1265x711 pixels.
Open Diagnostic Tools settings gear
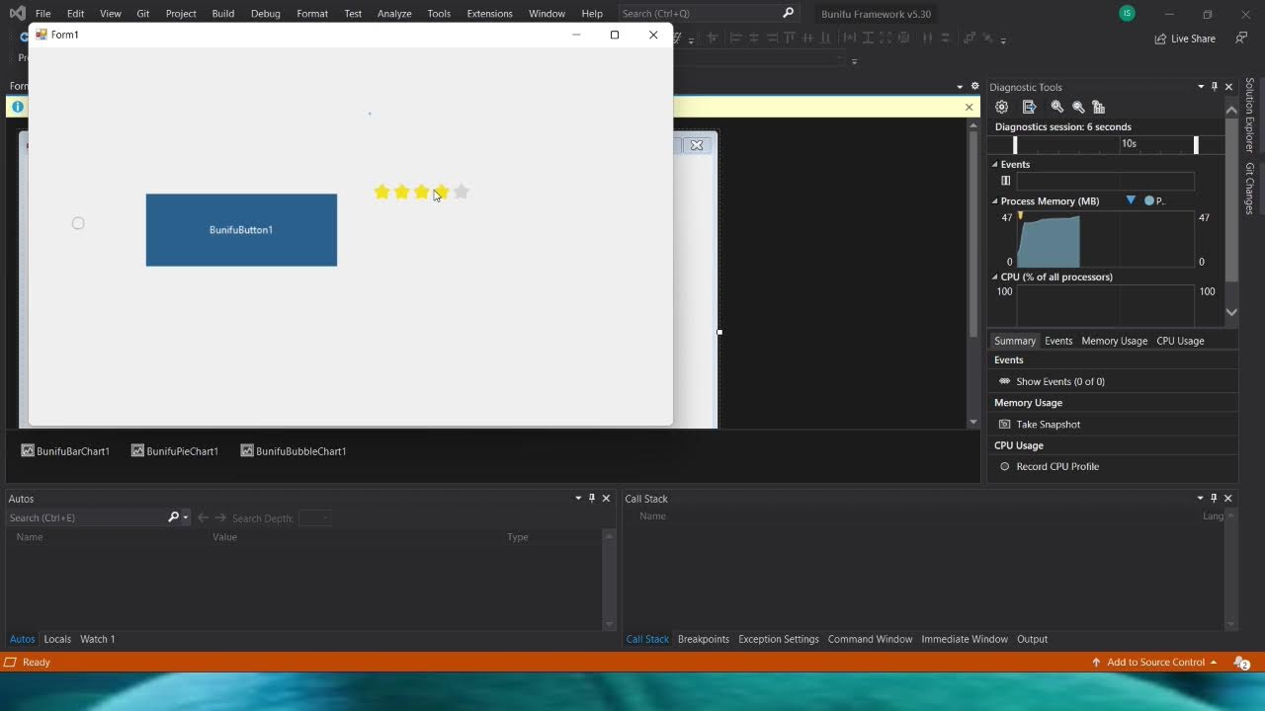click(1002, 107)
